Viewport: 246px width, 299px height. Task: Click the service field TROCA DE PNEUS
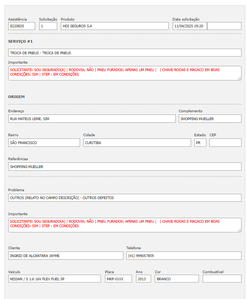(x=124, y=53)
